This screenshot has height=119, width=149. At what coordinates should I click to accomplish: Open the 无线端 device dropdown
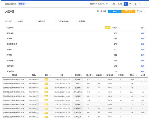point(141,11)
